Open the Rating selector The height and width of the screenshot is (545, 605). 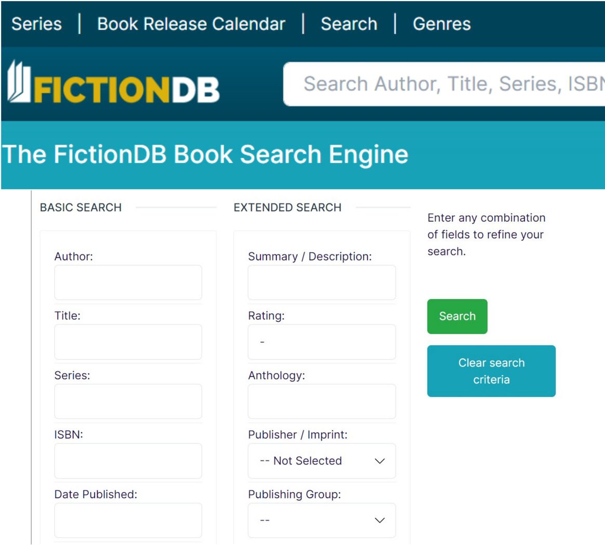click(321, 342)
